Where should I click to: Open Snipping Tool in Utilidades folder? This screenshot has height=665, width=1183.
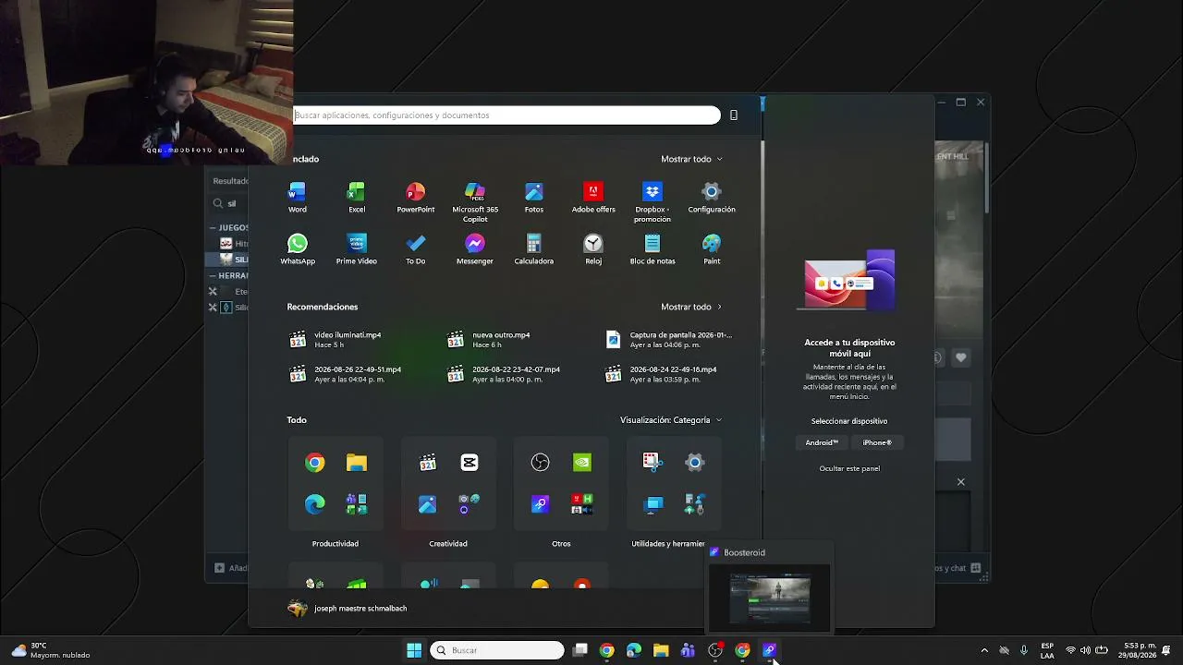coord(653,463)
